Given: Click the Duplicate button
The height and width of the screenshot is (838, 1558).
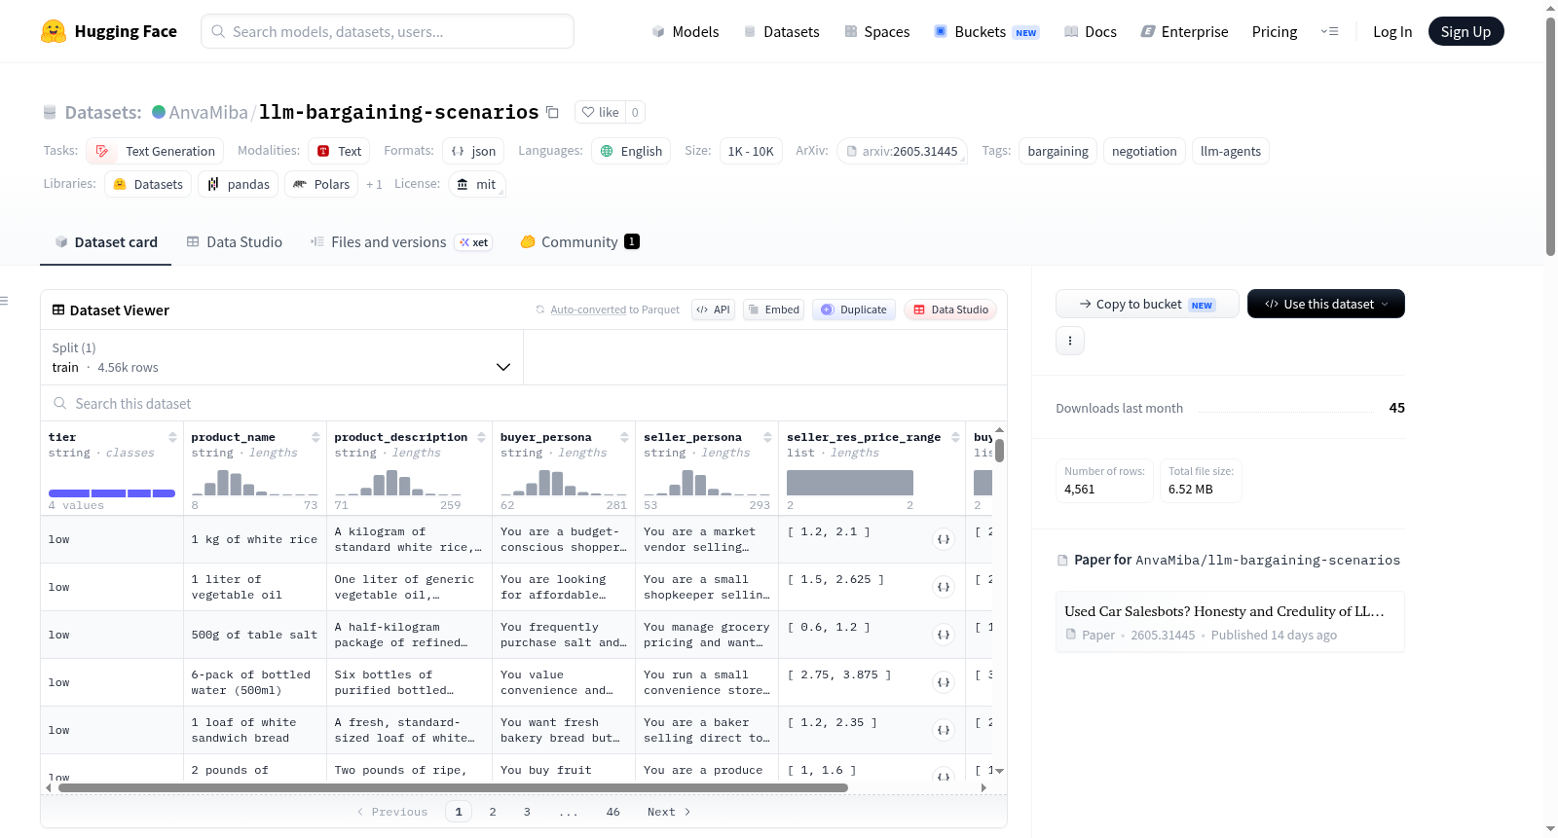Looking at the screenshot, I should point(854,310).
